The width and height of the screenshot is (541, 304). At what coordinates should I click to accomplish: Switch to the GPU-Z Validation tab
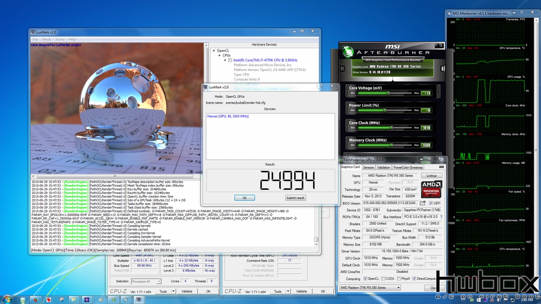(x=384, y=168)
